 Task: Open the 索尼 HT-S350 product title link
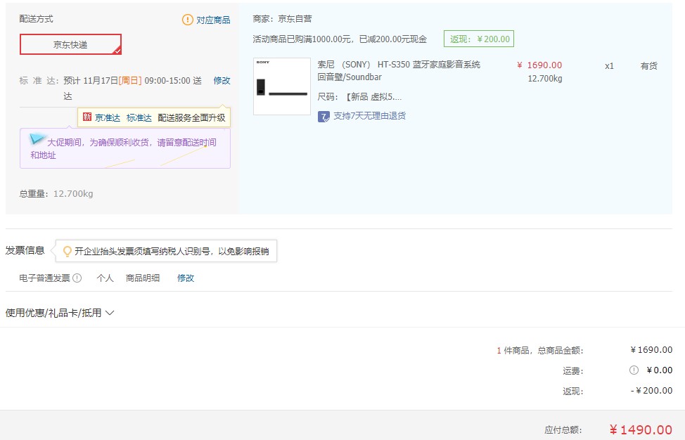399,71
